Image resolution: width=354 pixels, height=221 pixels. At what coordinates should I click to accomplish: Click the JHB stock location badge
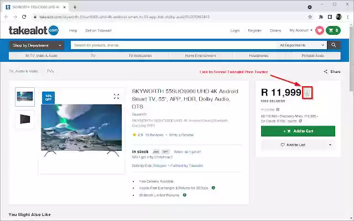(156, 152)
